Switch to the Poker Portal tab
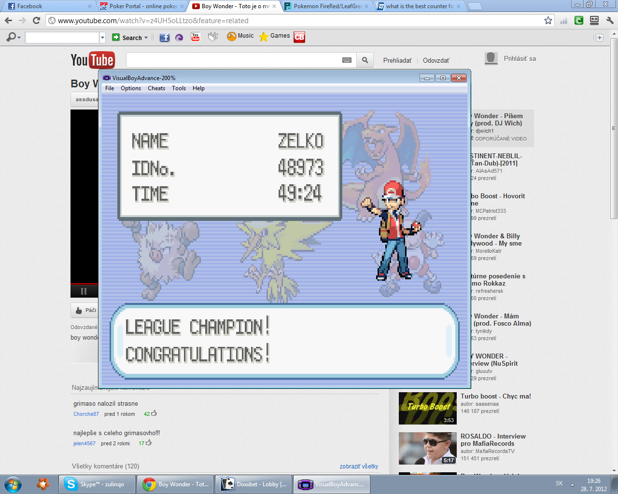Screen dimensions: 618x494 [142, 6]
